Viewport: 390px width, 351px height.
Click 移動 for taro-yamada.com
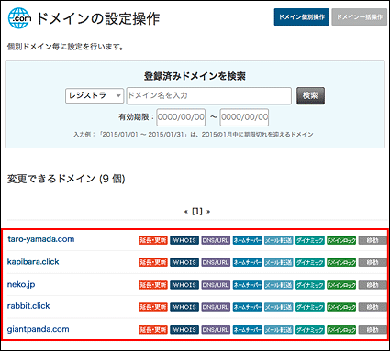click(373, 240)
